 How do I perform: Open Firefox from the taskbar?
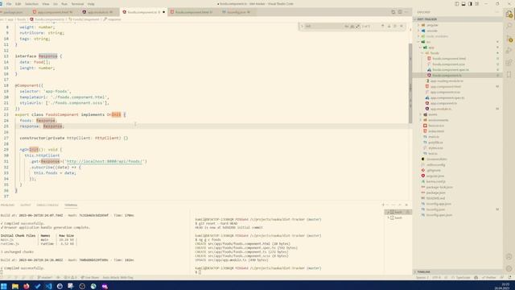(x=27, y=286)
